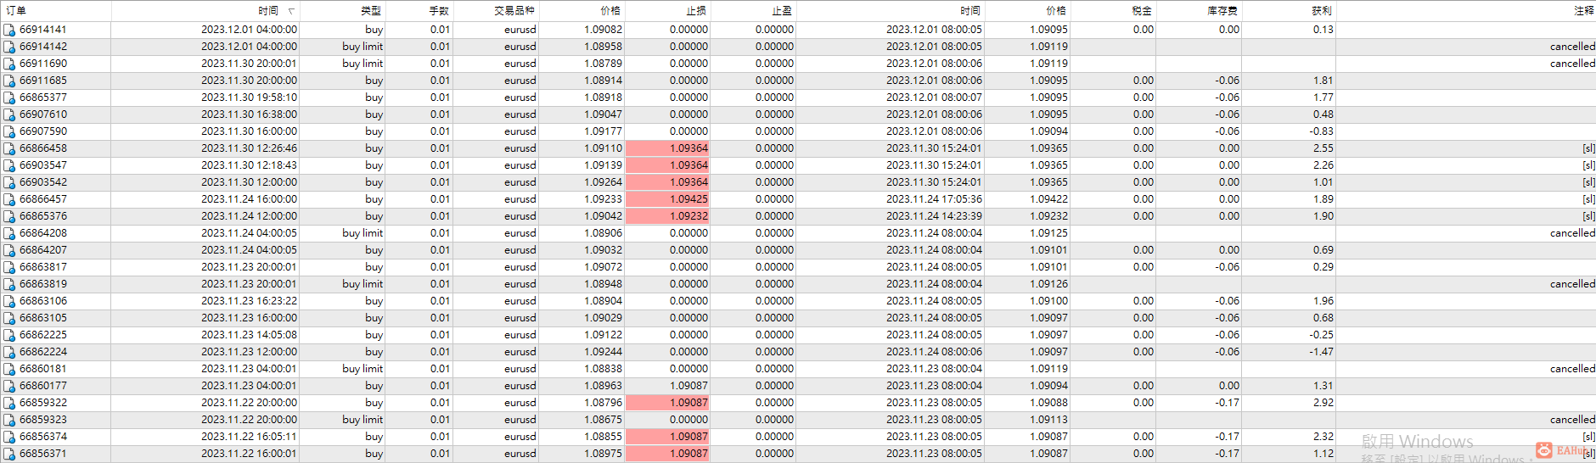Click the red 1.09087 cell in row 66859322

(x=667, y=403)
